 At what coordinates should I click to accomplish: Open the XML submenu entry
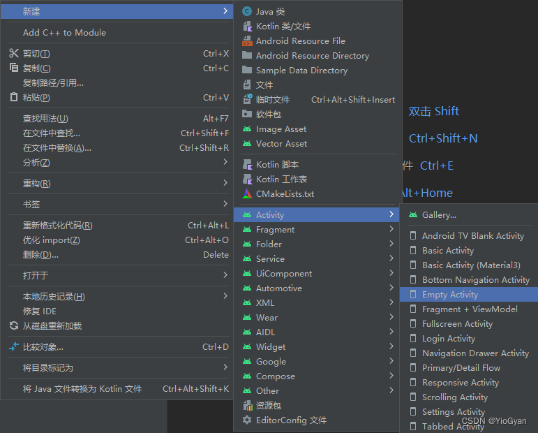pos(316,303)
